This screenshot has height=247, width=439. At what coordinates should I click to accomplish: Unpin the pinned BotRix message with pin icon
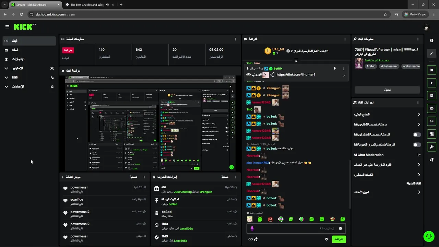[x=334, y=69]
